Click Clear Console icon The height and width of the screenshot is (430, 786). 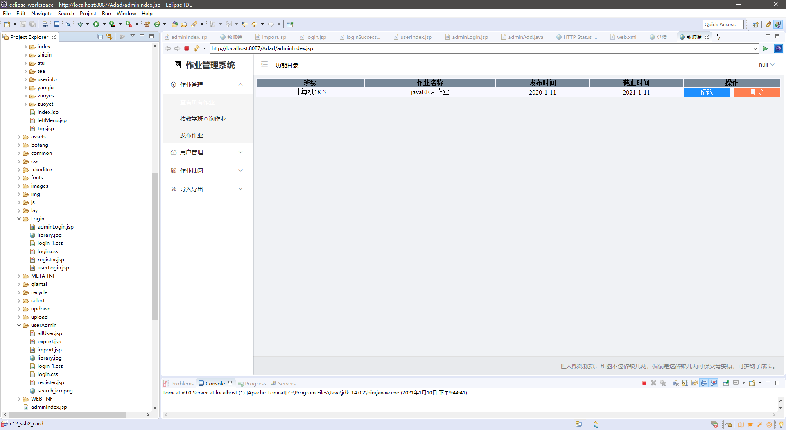click(x=675, y=383)
